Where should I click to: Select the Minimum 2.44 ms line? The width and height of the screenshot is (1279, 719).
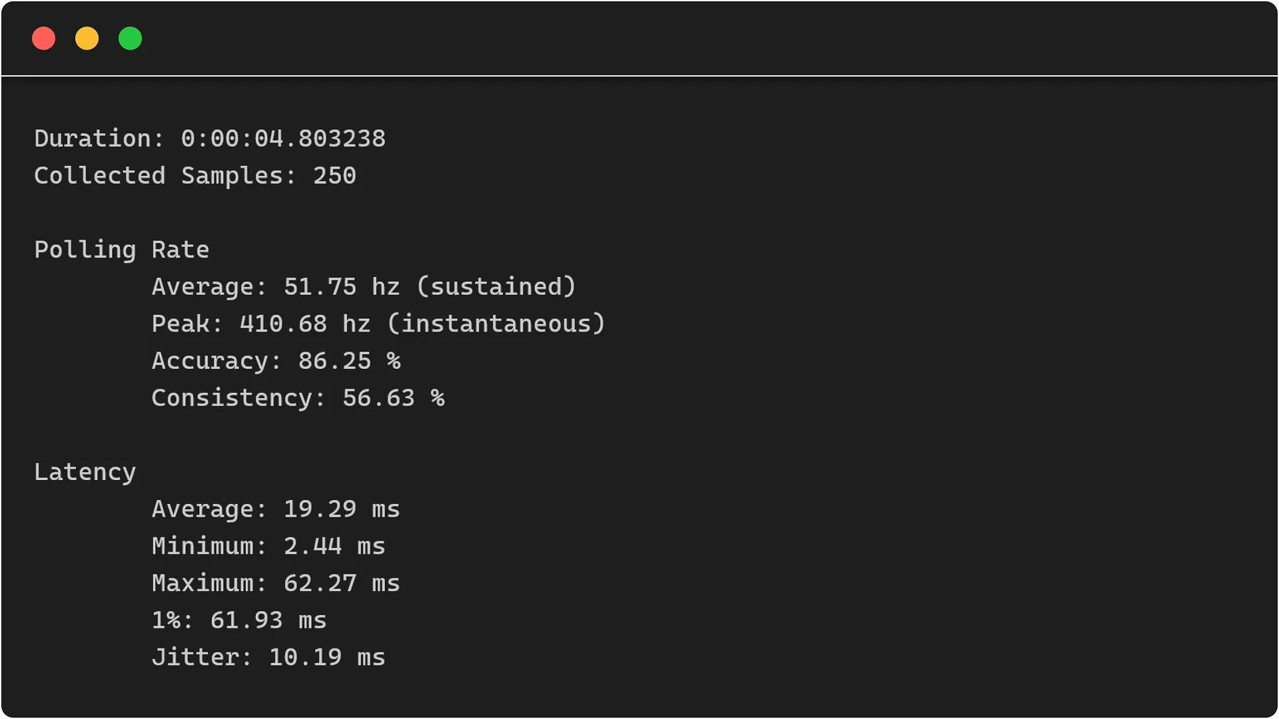point(268,547)
